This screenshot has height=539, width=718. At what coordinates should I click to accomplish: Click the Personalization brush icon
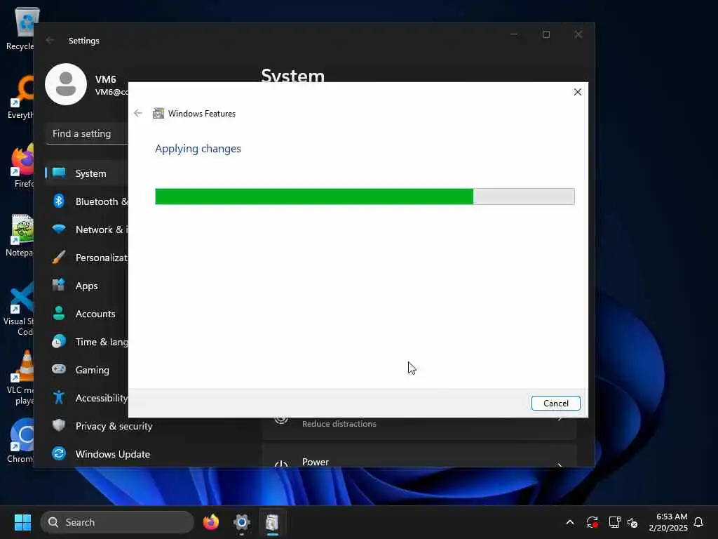pyautogui.click(x=59, y=257)
